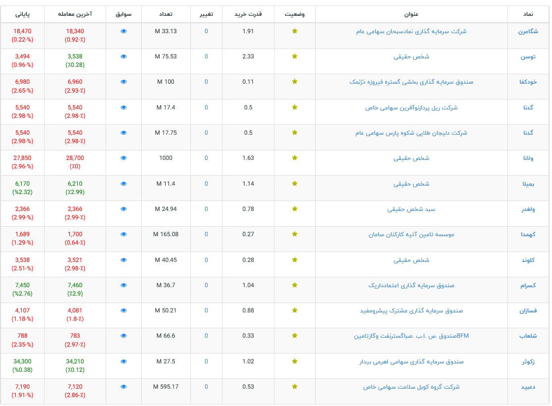Click the eye icon for کسرام
Screen dimensions: 552x406
coord(124,285)
